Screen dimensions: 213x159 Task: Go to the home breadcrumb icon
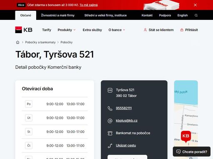coord(17,42)
